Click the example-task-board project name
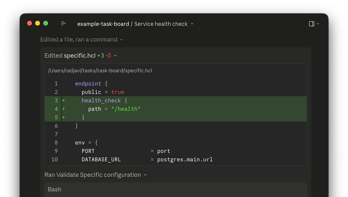This screenshot has height=197, width=348. [103, 24]
